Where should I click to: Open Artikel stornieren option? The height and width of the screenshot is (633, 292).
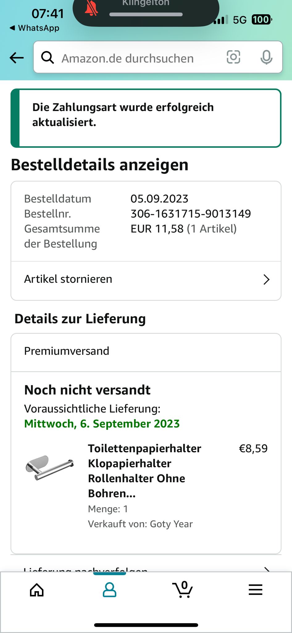point(68,279)
